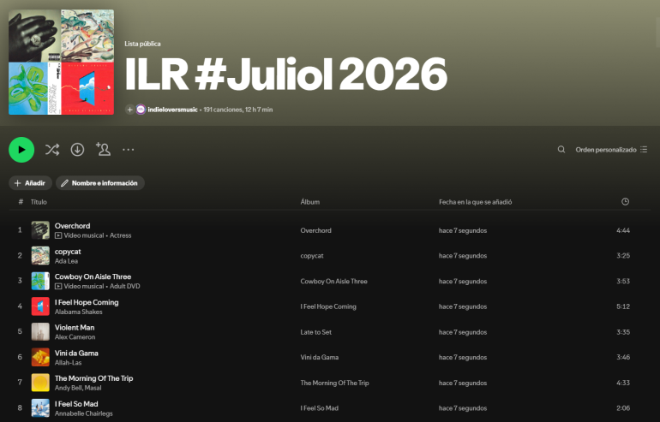Open artist Andy Bell
The height and width of the screenshot is (422, 660).
tap(69, 388)
